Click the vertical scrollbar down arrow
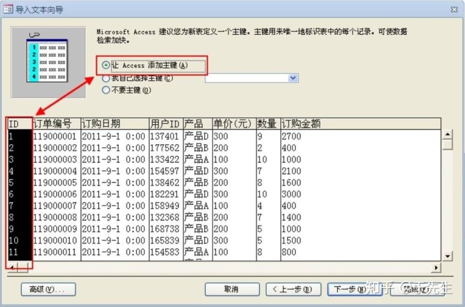The width and height of the screenshot is (465, 307). pyautogui.click(x=447, y=256)
